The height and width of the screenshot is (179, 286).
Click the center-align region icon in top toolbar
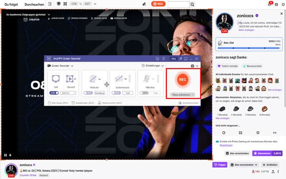click(59, 4)
